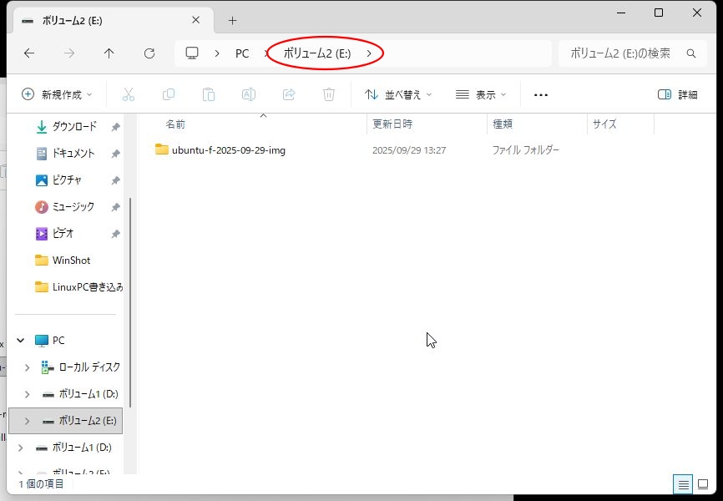Switch to details view using bottom-right toggle
Image resolution: width=723 pixels, height=501 pixels.
pos(683,484)
